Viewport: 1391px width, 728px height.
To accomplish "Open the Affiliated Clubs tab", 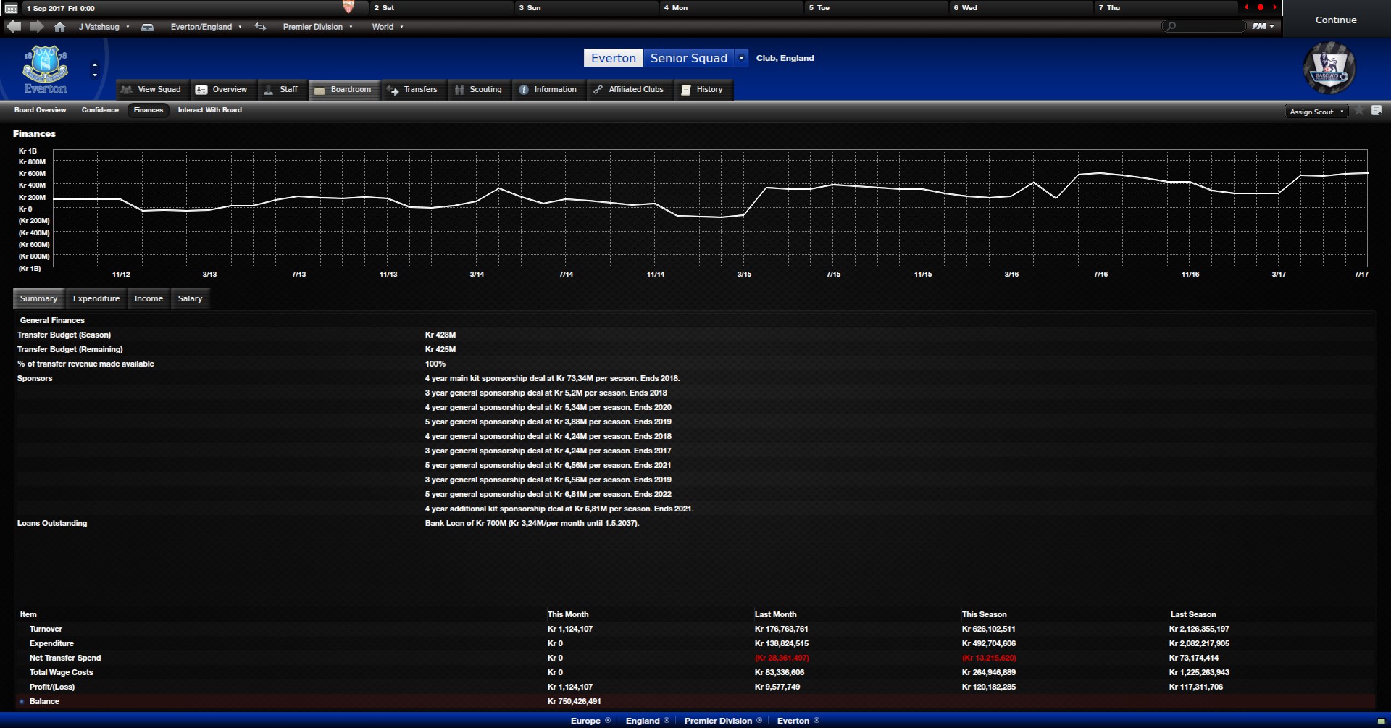I will pos(629,90).
